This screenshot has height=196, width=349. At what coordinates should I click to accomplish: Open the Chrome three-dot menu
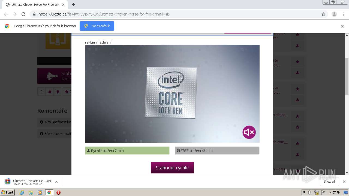pos(343,14)
